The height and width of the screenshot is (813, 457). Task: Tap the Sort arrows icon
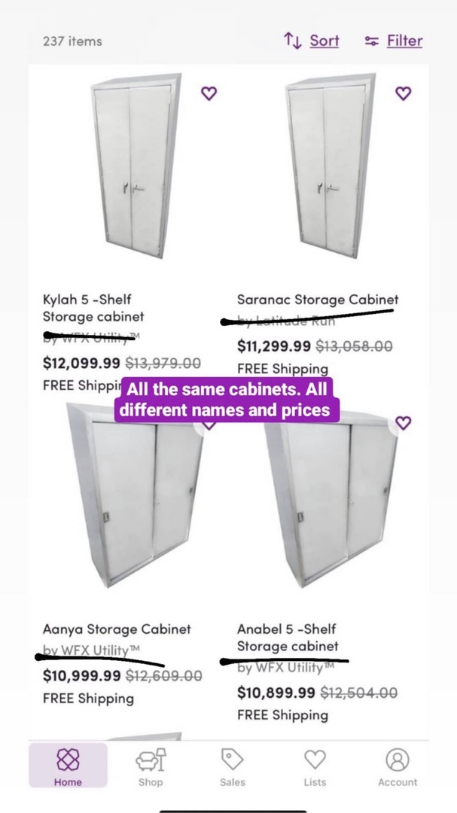pos(292,41)
